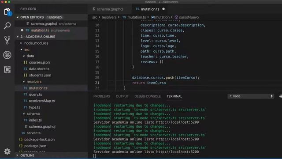Viewport: 282px width, 159px height.
Task: Expand the node_modules folder
Action: tap(21, 43)
